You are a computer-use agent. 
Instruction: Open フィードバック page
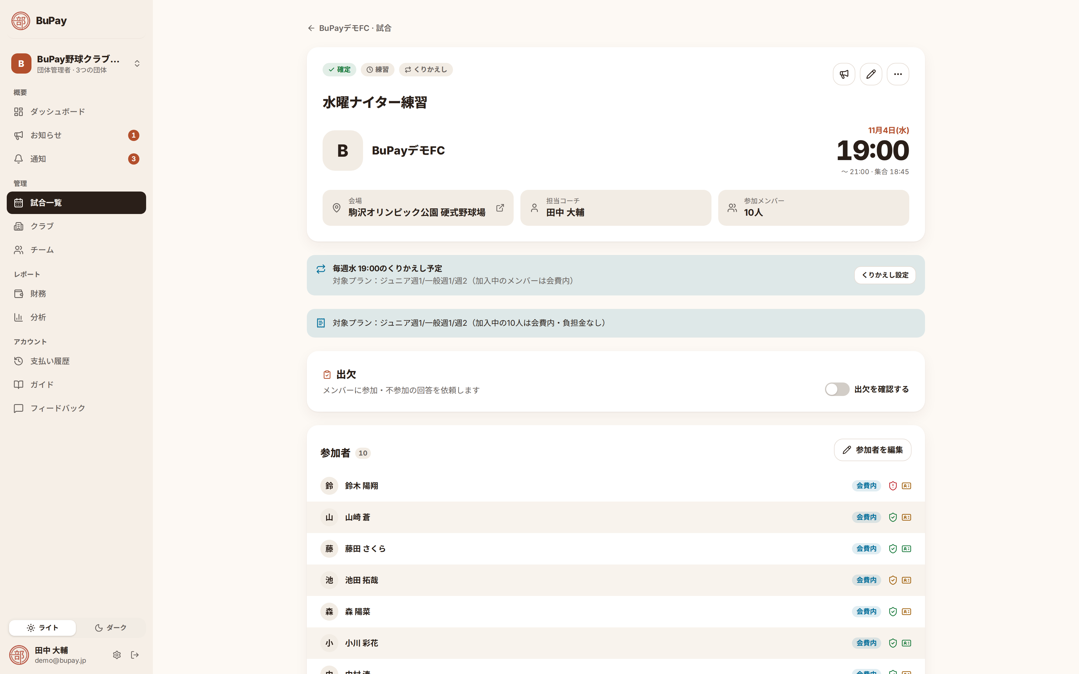(x=76, y=408)
